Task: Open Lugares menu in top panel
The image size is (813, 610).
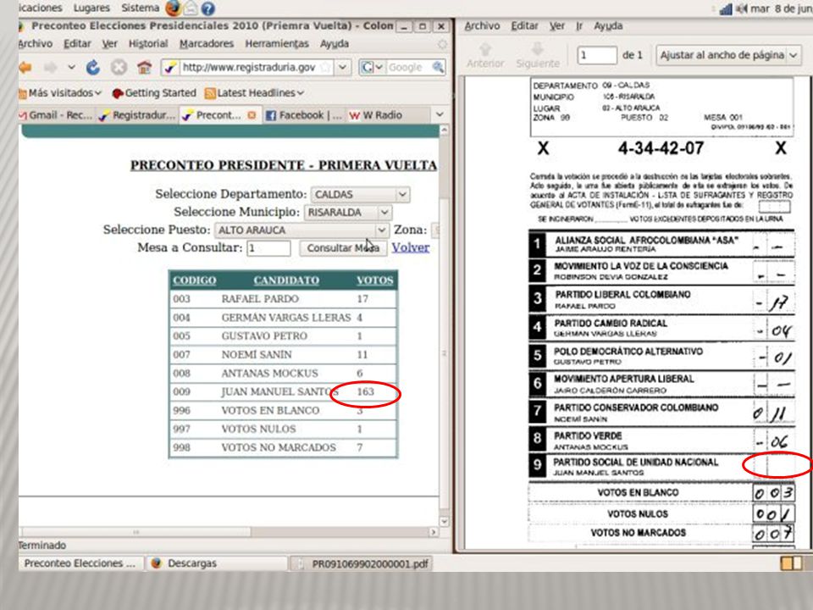Action: pyautogui.click(x=91, y=8)
